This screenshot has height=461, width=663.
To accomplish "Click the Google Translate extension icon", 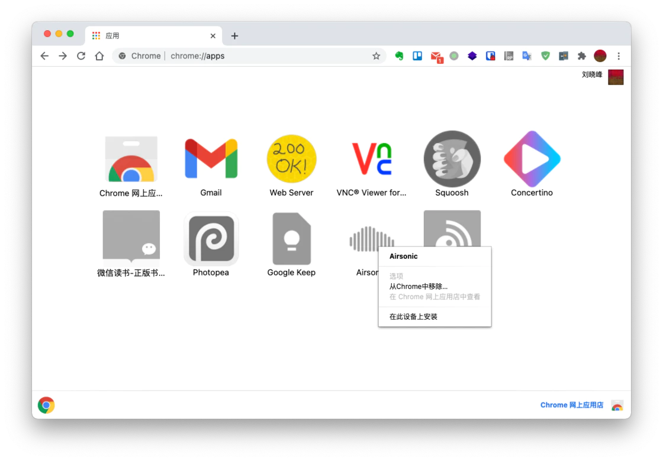I will 527,56.
